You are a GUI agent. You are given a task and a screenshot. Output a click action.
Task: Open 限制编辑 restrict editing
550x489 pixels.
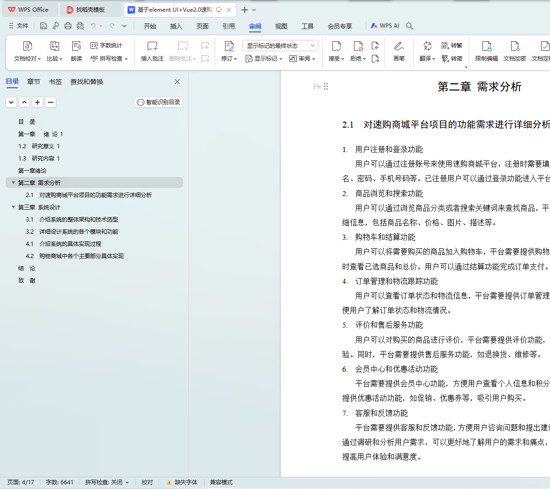tap(487, 51)
